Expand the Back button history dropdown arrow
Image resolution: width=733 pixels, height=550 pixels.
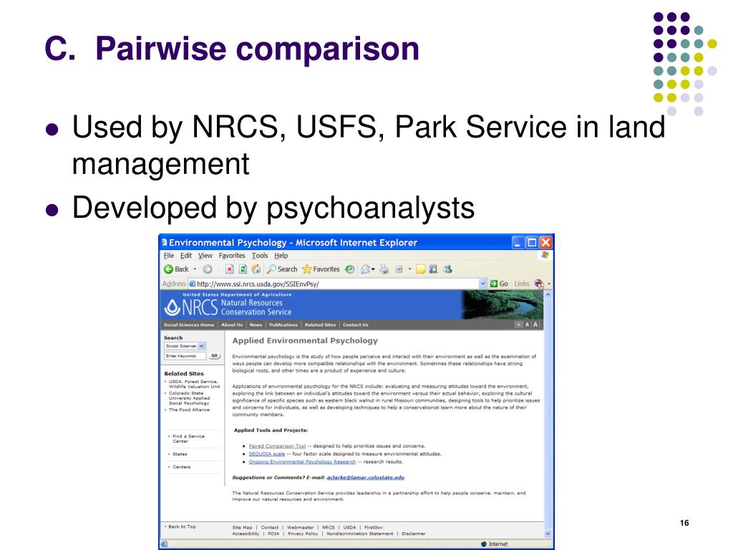point(195,269)
